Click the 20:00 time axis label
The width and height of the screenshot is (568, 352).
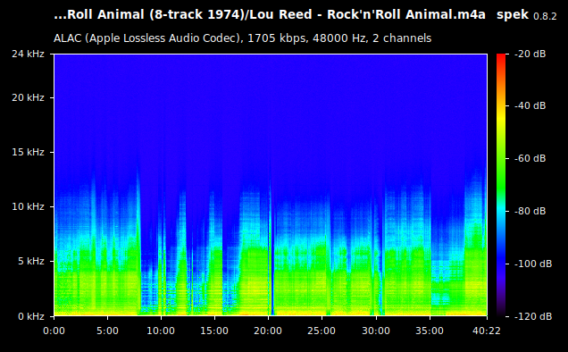point(268,331)
